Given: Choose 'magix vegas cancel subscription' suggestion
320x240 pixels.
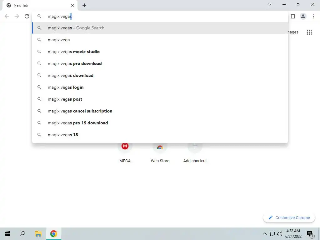Looking at the screenshot, I should click(160, 111).
